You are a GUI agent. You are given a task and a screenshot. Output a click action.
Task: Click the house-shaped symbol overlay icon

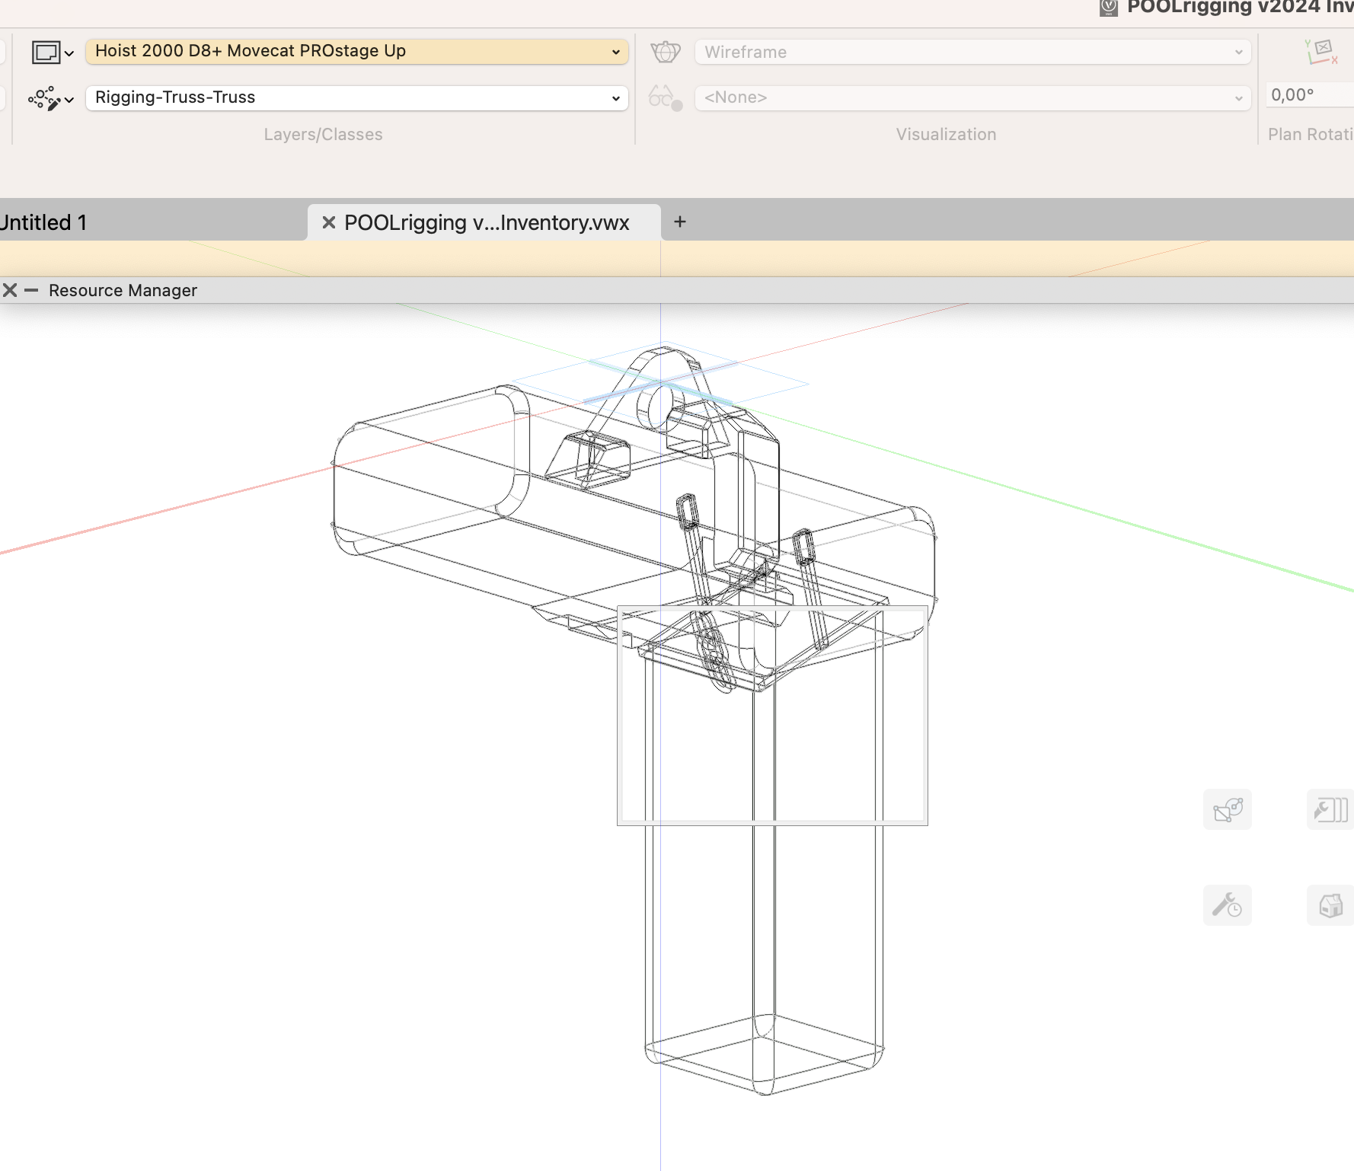[1330, 905]
